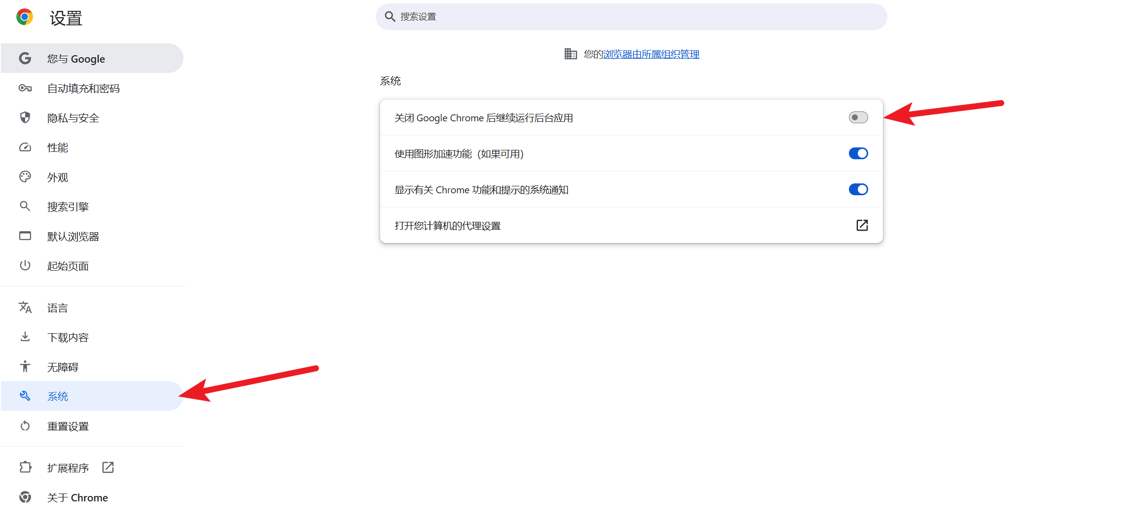Open 起始页面 settings
The image size is (1125, 529).
click(x=92, y=266)
